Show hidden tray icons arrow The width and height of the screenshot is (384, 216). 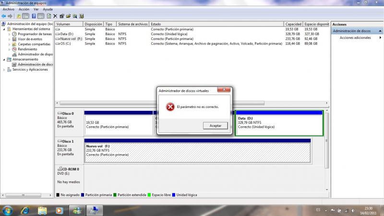(326, 210)
